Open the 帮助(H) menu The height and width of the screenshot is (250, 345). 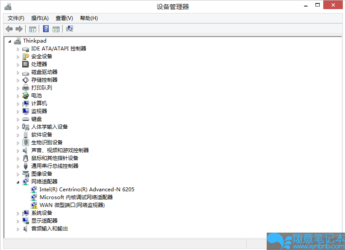(89, 18)
